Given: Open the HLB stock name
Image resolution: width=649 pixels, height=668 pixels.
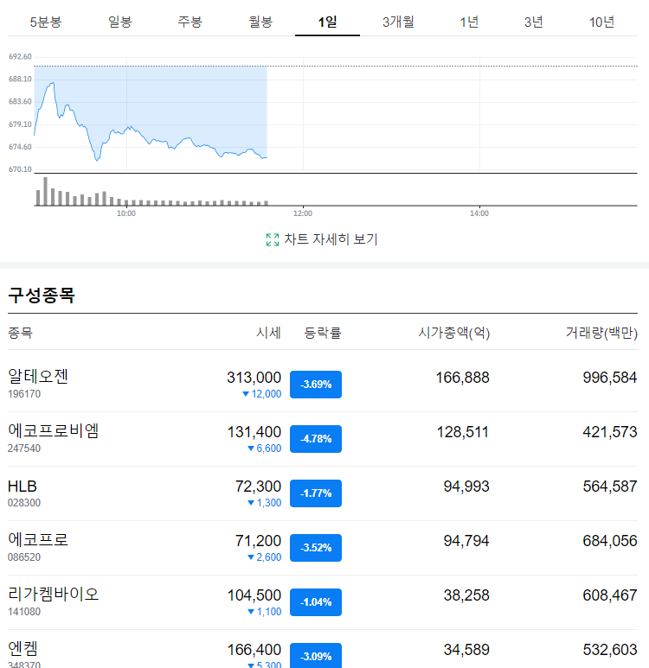Looking at the screenshot, I should [x=22, y=486].
